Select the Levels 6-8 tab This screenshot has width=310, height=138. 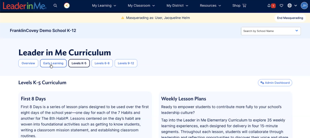coord(102,63)
